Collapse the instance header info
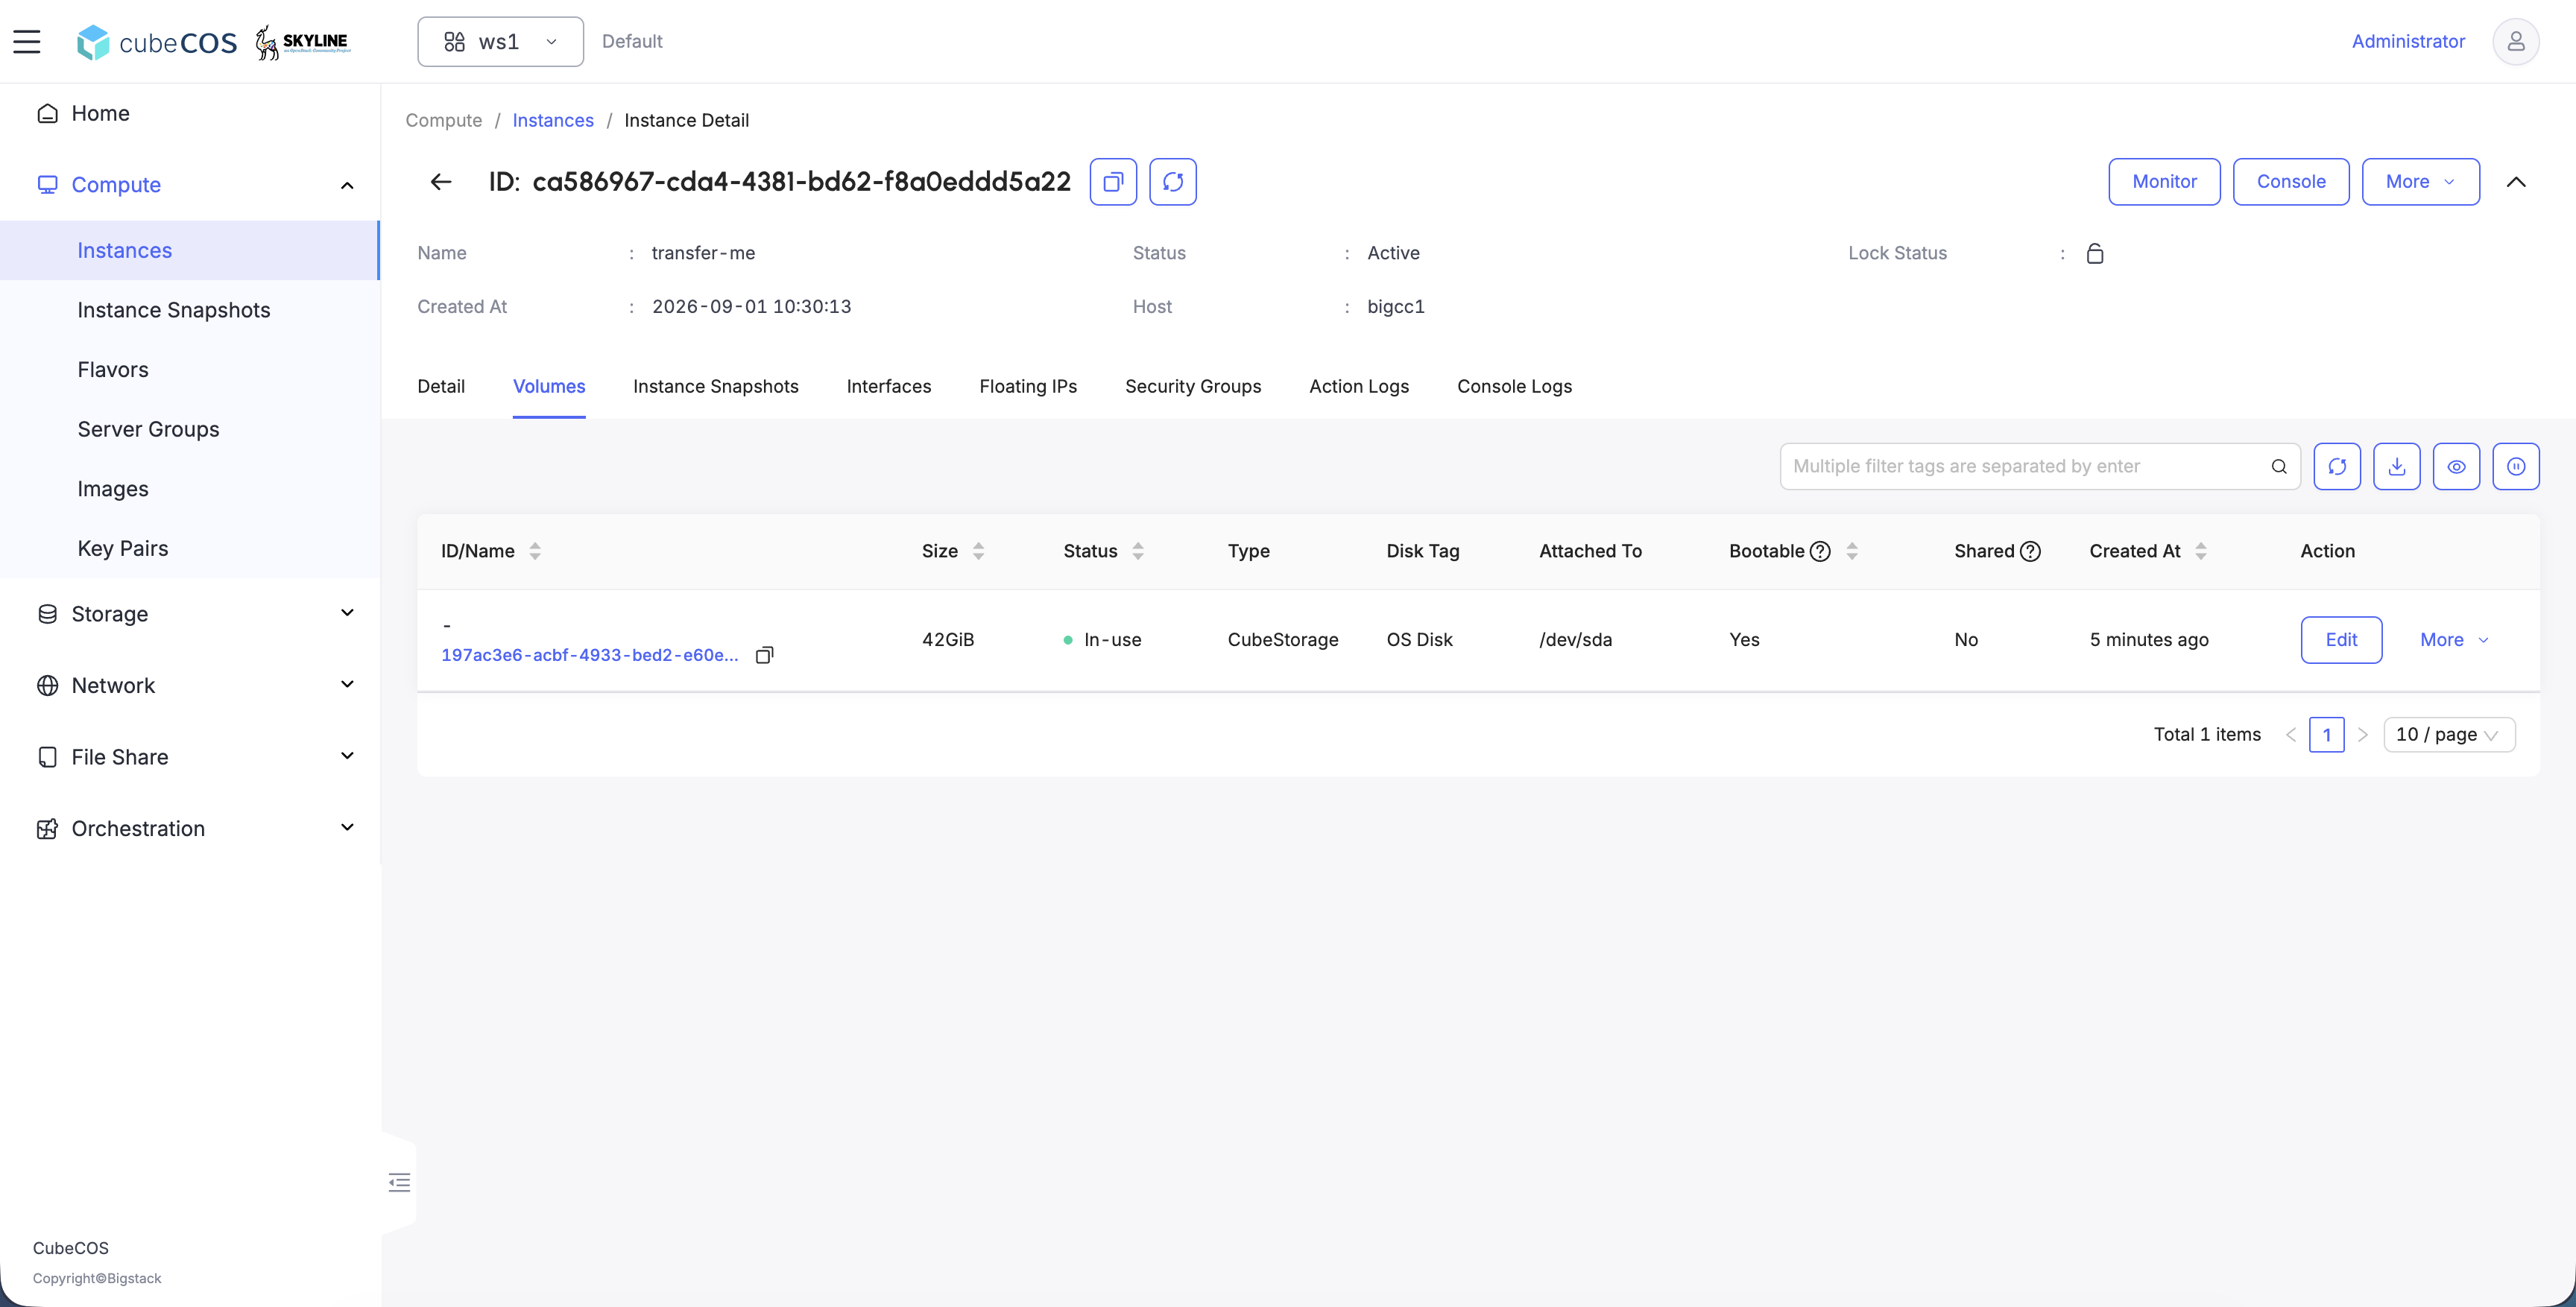 tap(2516, 182)
